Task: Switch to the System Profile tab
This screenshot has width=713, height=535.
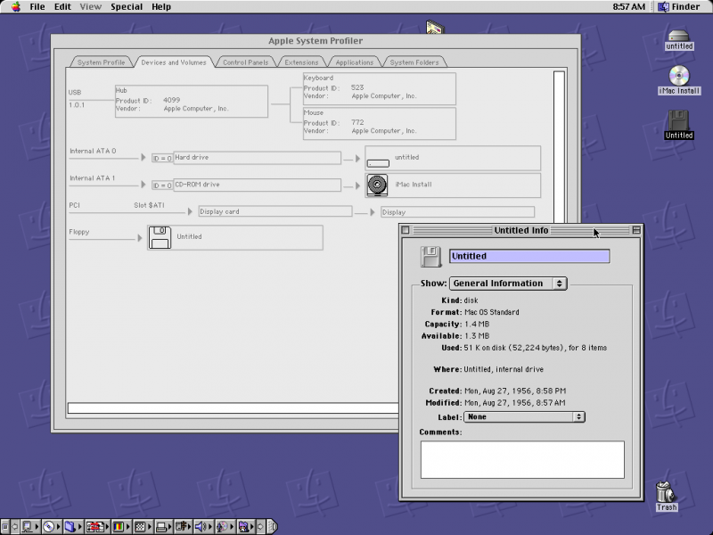Action: coord(101,62)
